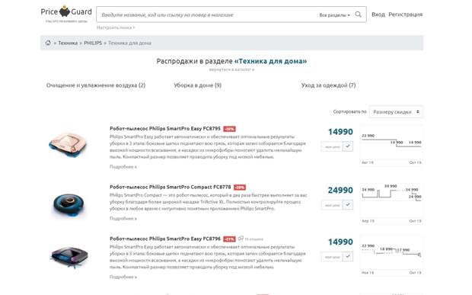
Task: Open the home breadcrumb icon
Action: pos(48,43)
